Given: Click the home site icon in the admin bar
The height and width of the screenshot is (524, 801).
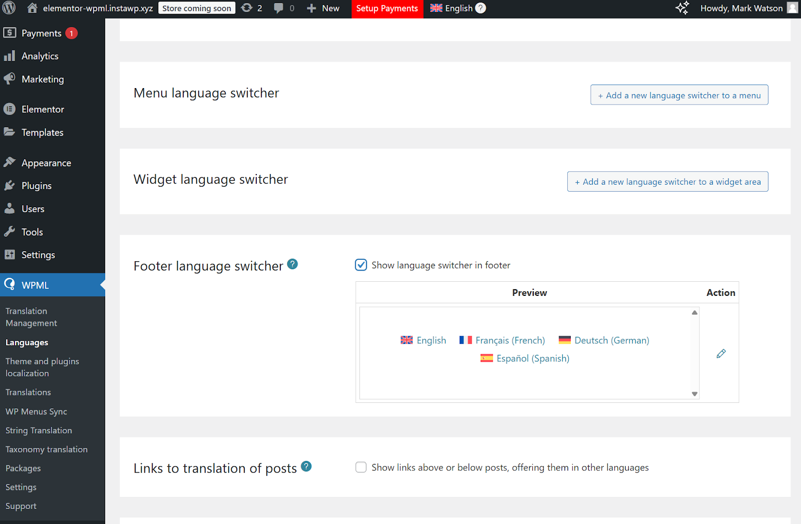Looking at the screenshot, I should [32, 8].
